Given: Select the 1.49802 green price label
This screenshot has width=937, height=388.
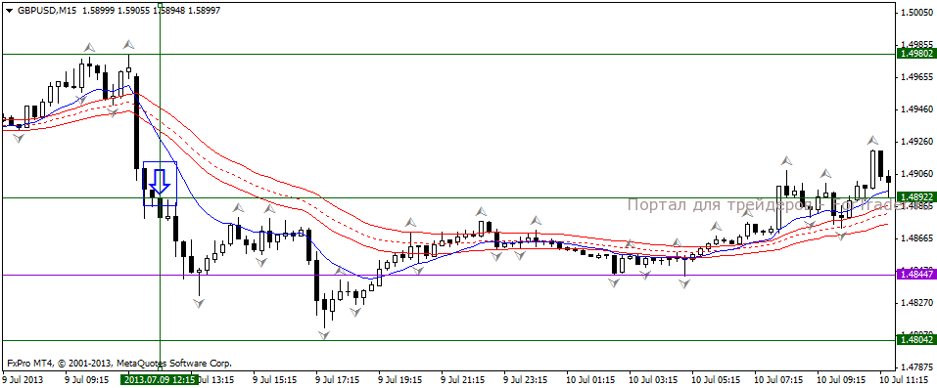Looking at the screenshot, I should [x=916, y=54].
